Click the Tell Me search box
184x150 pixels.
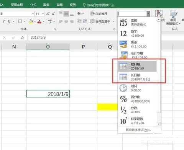pos(100,5)
